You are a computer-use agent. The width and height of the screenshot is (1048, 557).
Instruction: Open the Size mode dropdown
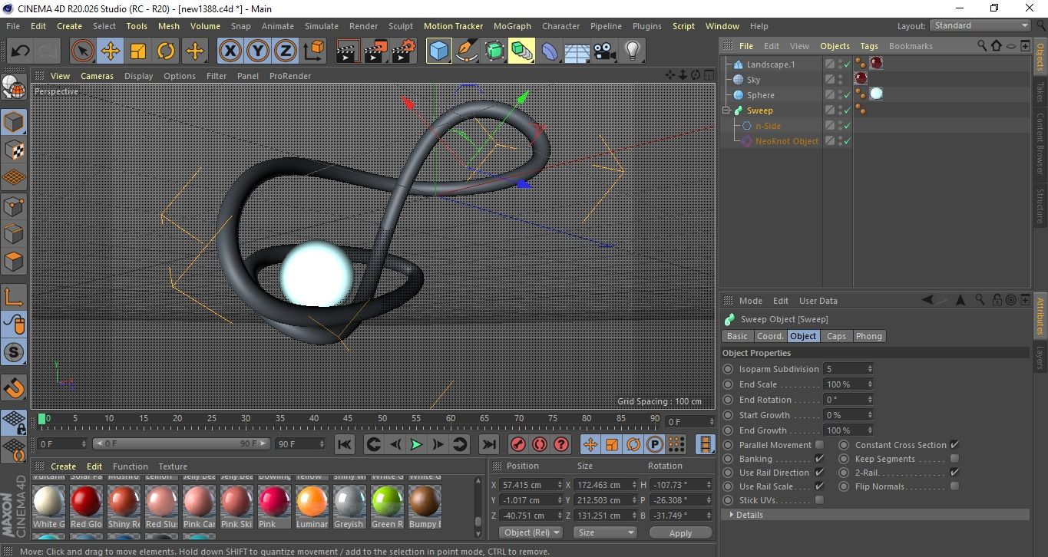point(605,532)
